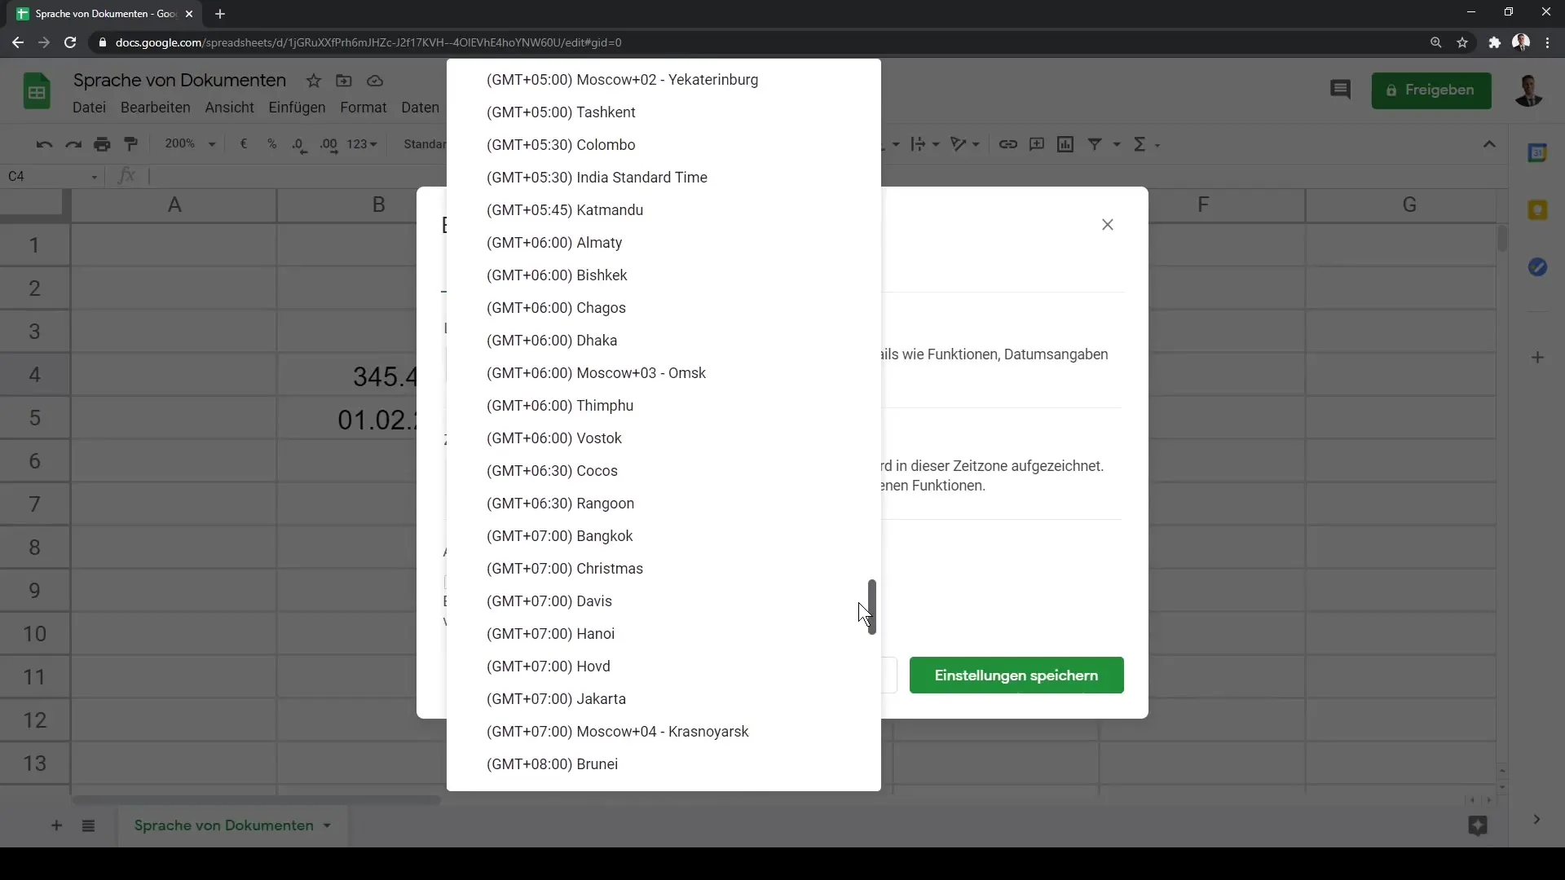
Task: Open Google Keep side panel icon
Action: click(1537, 210)
